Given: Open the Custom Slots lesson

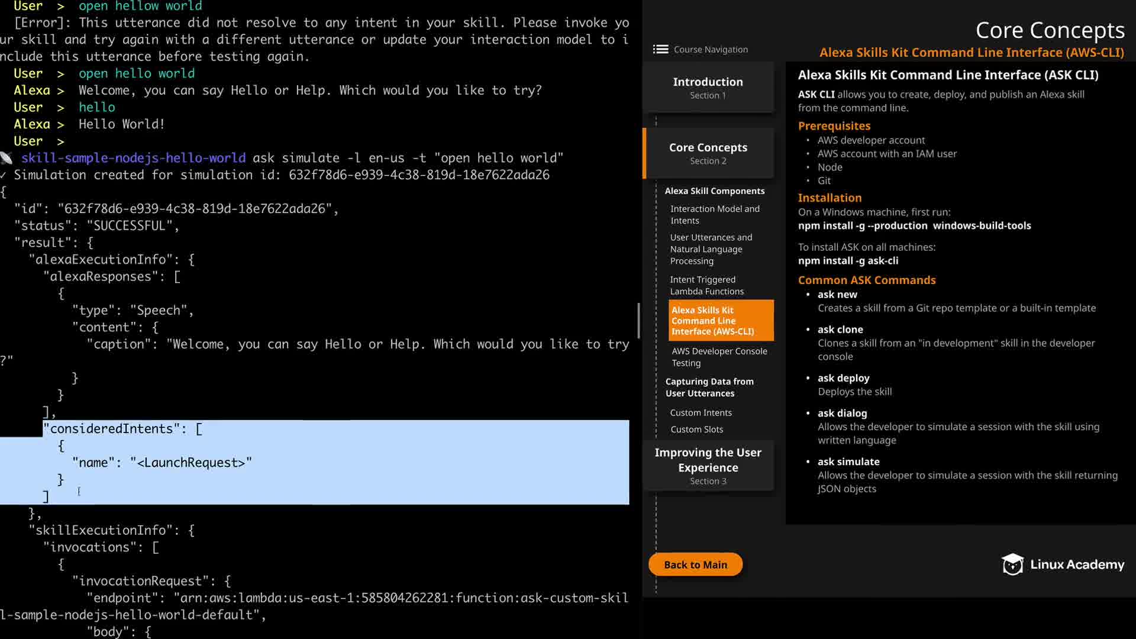Looking at the screenshot, I should pos(696,430).
